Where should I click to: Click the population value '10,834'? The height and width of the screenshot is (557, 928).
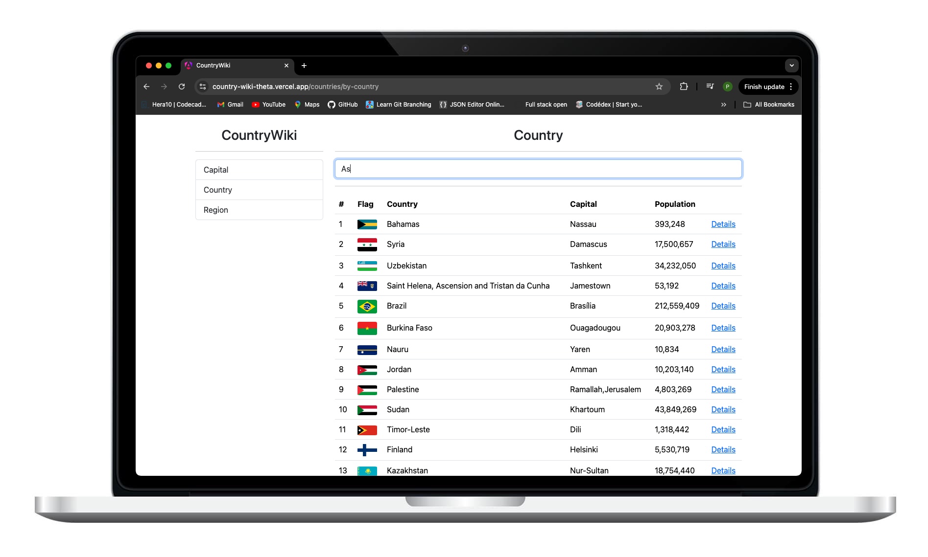pos(667,349)
